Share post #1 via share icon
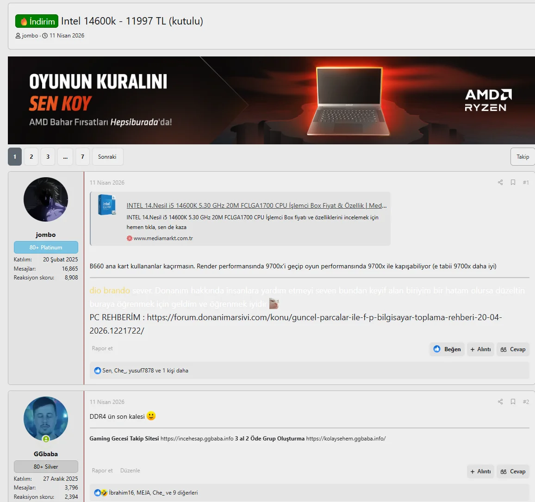Screen dimensions: 535x502 [500, 182]
